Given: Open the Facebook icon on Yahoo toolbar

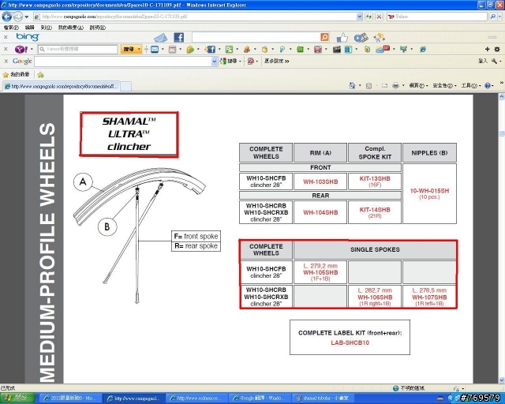Looking at the screenshot, I should [211, 49].
